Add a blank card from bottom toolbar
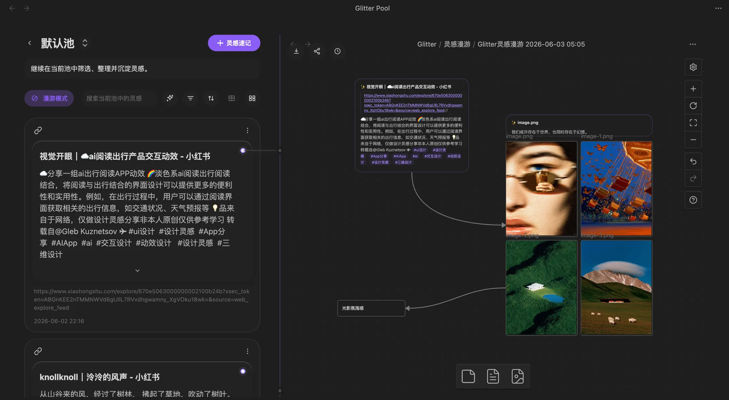Screen dimensions: 729x400 pos(468,376)
